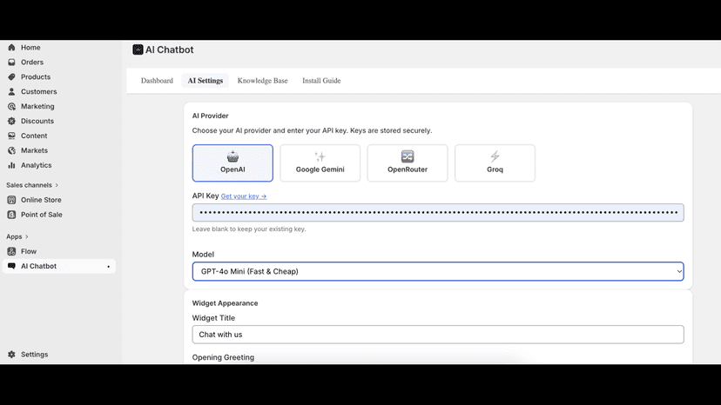Image resolution: width=721 pixels, height=405 pixels.
Task: Click the AI Chatbot header logo icon
Action: (138, 50)
